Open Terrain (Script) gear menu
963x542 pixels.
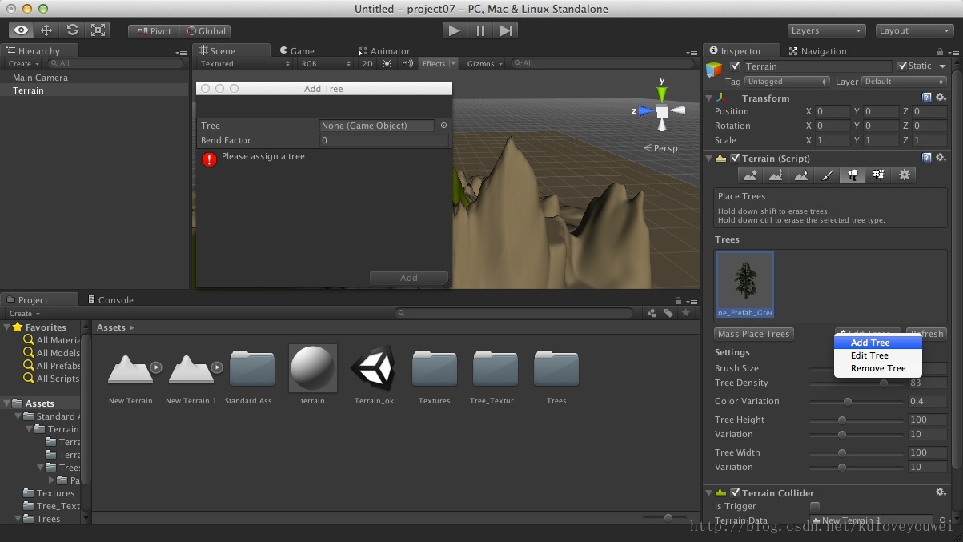tap(941, 158)
